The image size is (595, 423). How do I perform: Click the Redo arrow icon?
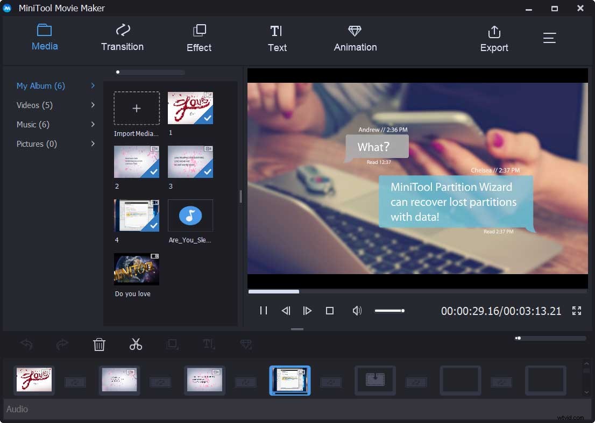62,345
